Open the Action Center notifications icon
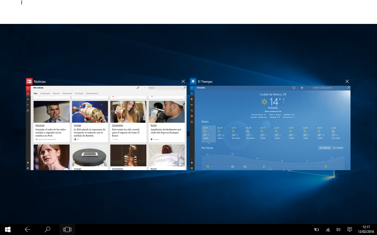The width and height of the screenshot is (377, 235). click(349, 230)
